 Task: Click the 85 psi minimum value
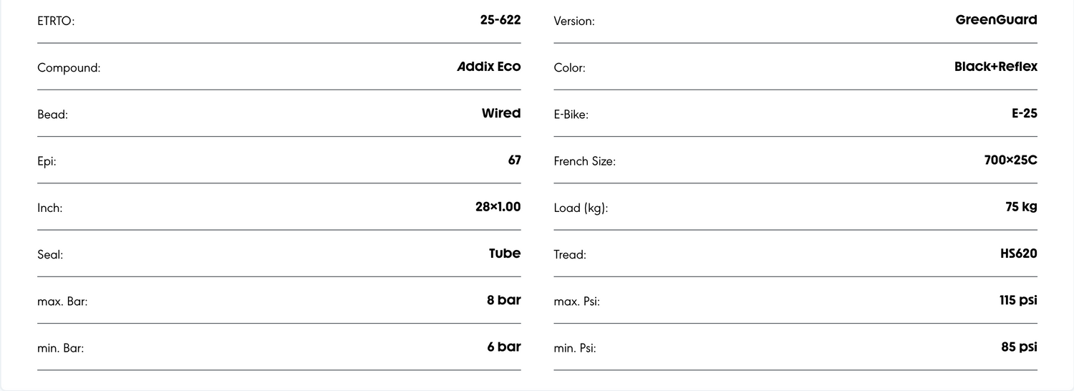(x=1019, y=347)
